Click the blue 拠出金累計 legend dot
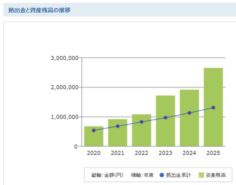The width and height of the screenshot is (236, 185). pos(162,175)
